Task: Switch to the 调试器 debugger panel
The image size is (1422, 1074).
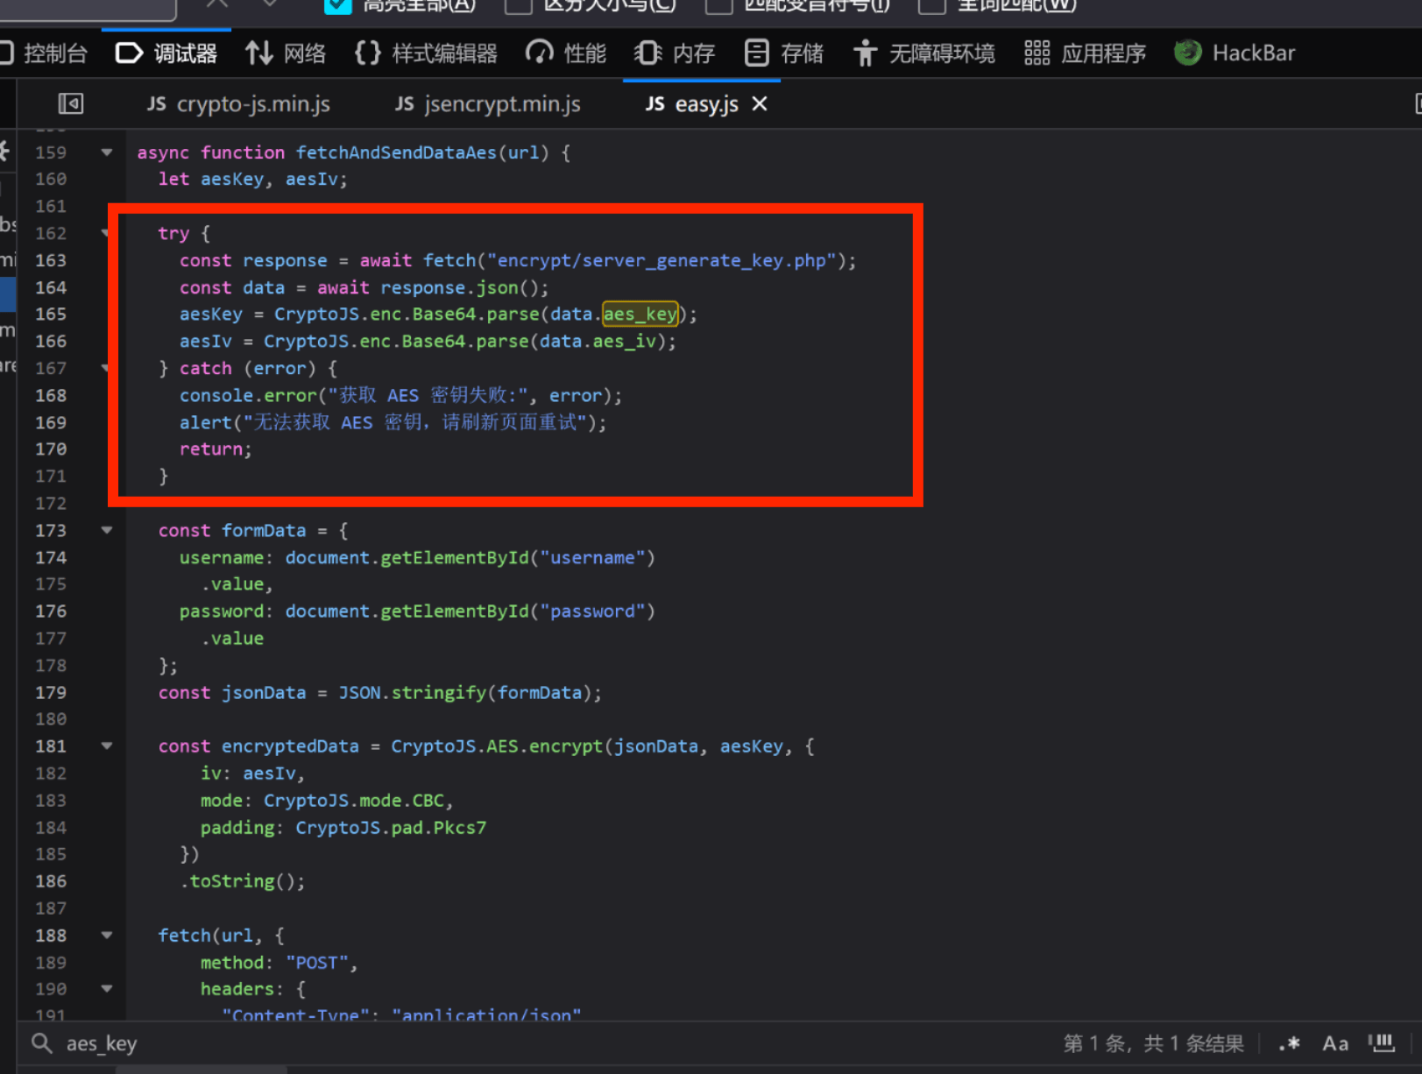Action: pos(166,53)
